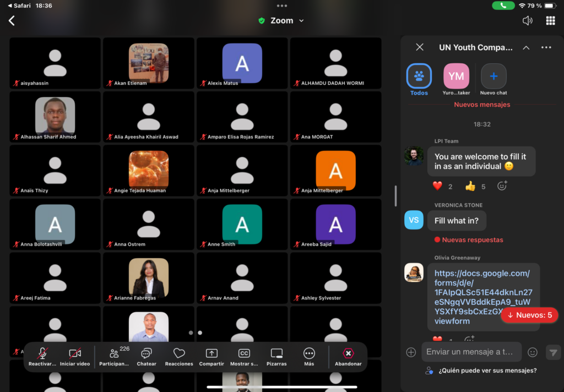Collapse the chat panel with the chevron

click(x=526, y=48)
